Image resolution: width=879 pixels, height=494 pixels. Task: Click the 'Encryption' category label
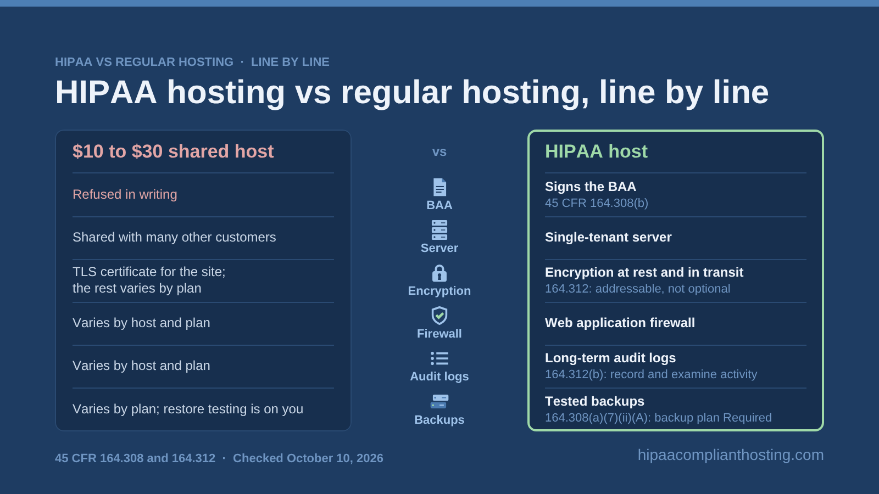(439, 291)
